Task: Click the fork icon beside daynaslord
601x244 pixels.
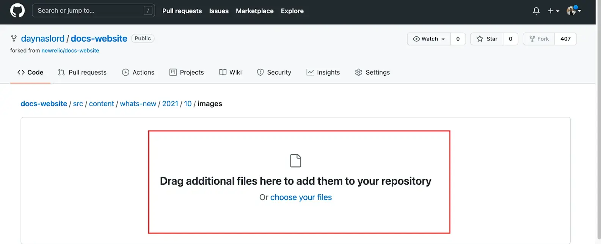Action: tap(14, 39)
